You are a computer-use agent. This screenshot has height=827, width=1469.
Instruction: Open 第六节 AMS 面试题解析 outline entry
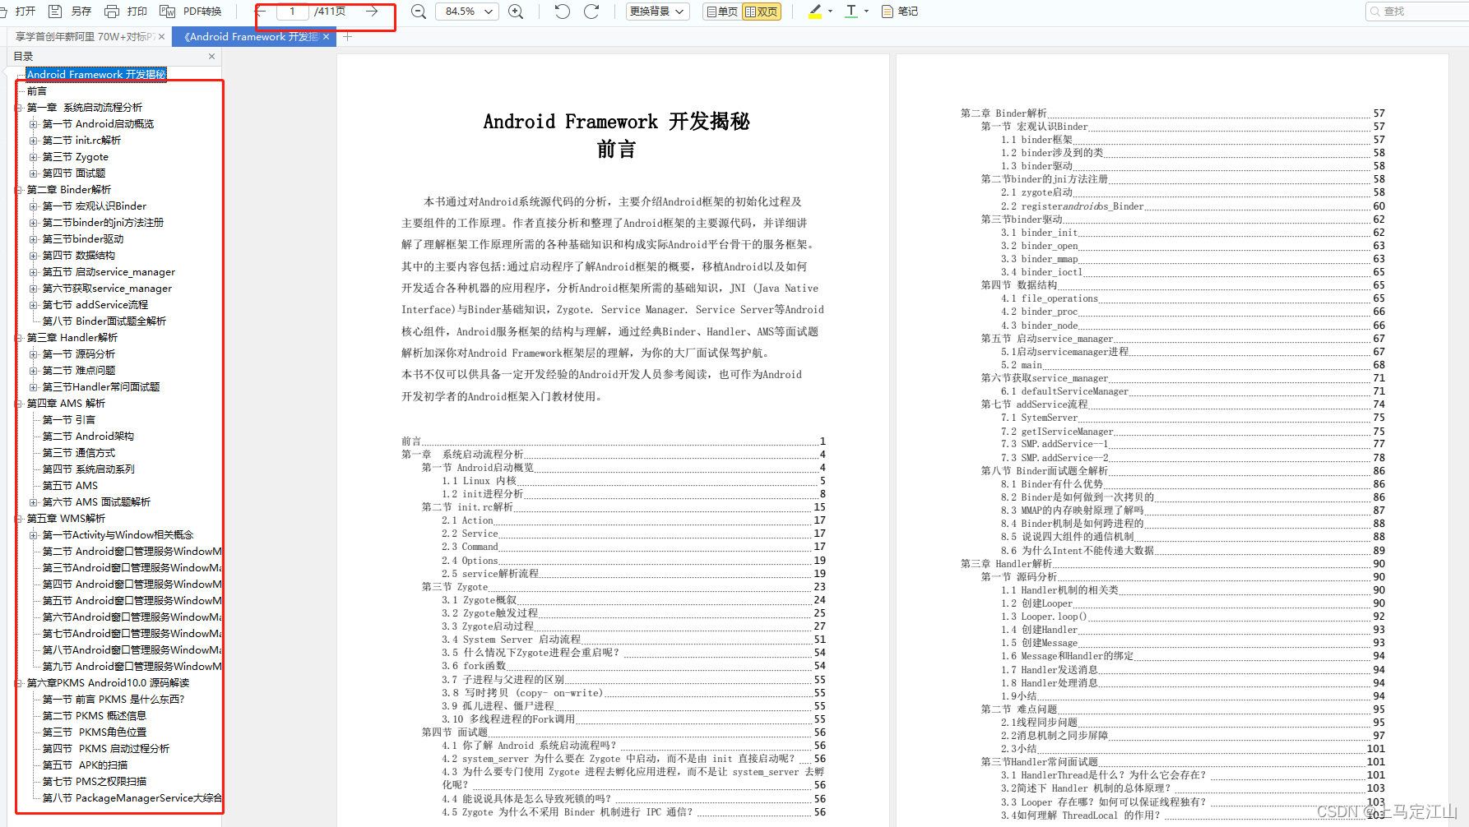click(x=96, y=502)
